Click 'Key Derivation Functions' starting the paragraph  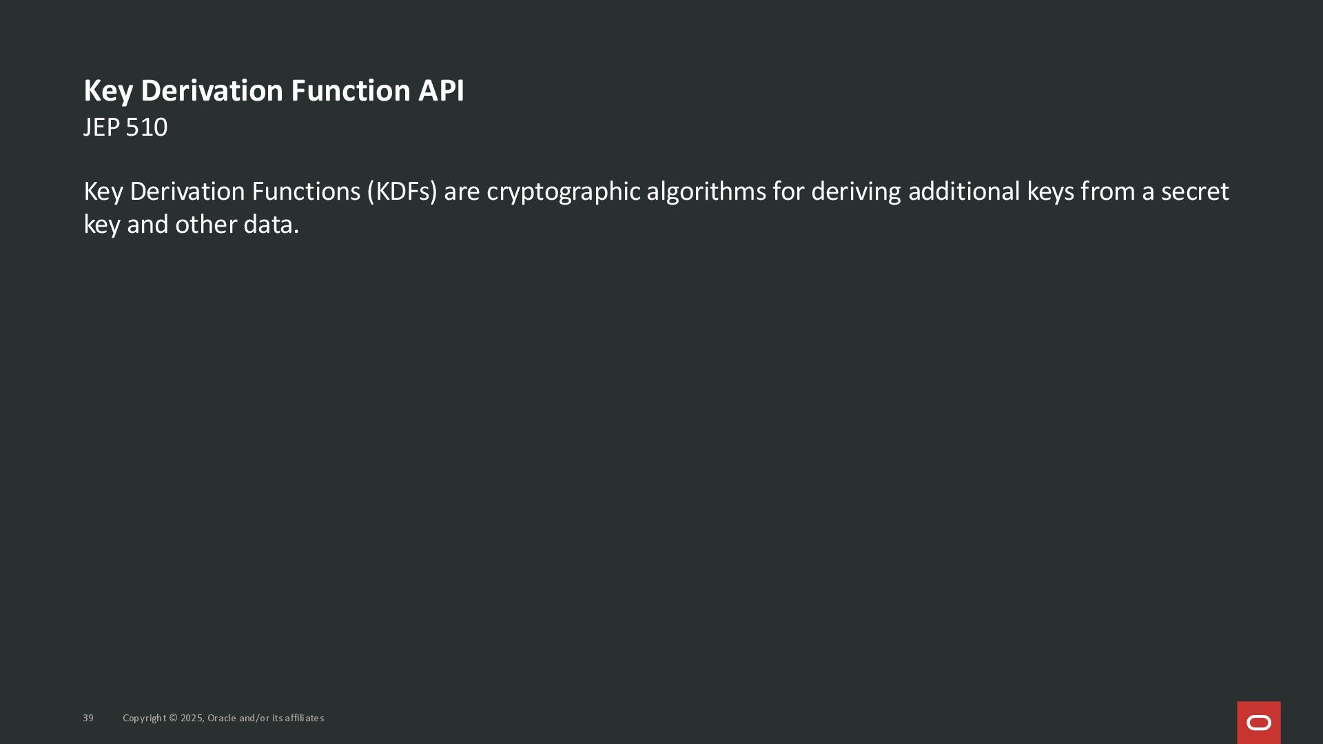pyautogui.click(x=221, y=192)
